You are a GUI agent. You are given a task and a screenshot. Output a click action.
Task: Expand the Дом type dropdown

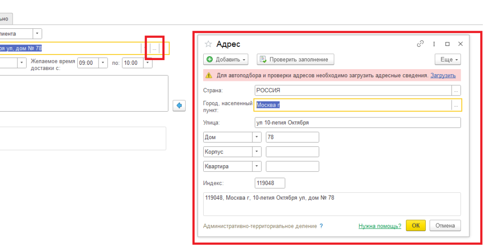[257, 137]
